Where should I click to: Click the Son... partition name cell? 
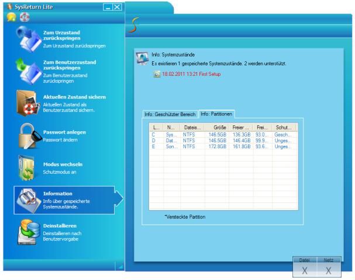point(171,146)
